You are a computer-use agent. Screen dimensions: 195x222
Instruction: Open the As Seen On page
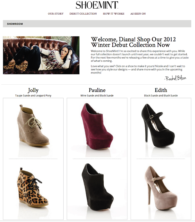(138, 14)
